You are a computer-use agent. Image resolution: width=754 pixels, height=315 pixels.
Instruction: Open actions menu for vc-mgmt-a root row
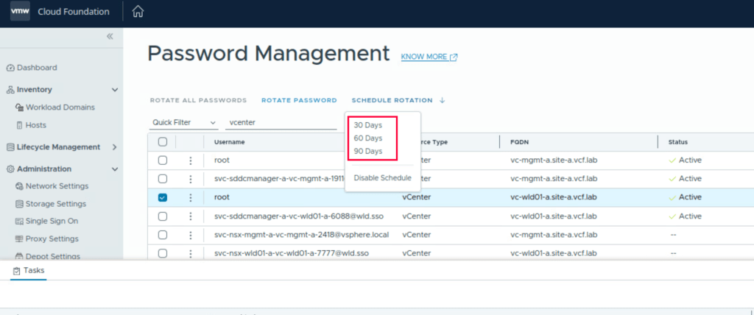tap(191, 160)
